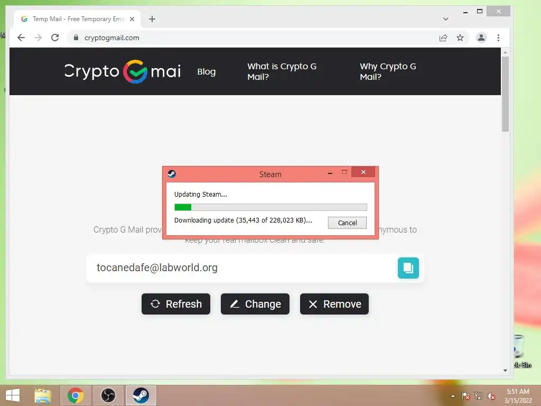Copy the temporary email address with the teal icon
This screenshot has height=406, width=541.
408,268
